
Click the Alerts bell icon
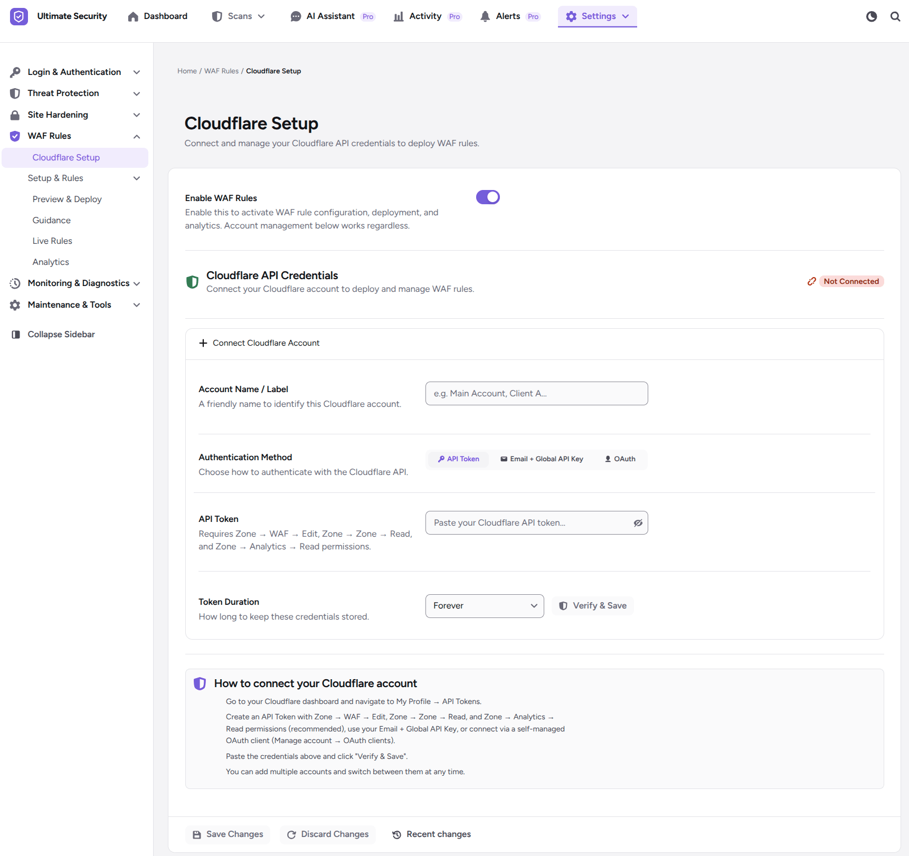[485, 16]
